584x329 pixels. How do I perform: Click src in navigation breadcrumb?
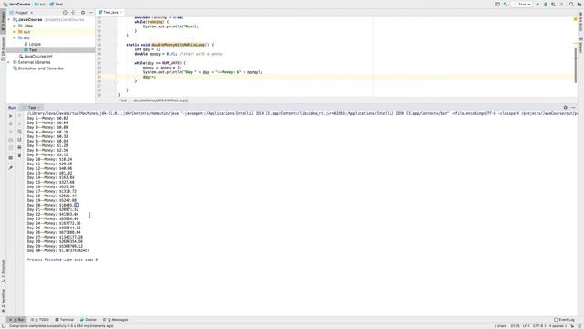tap(40, 4)
